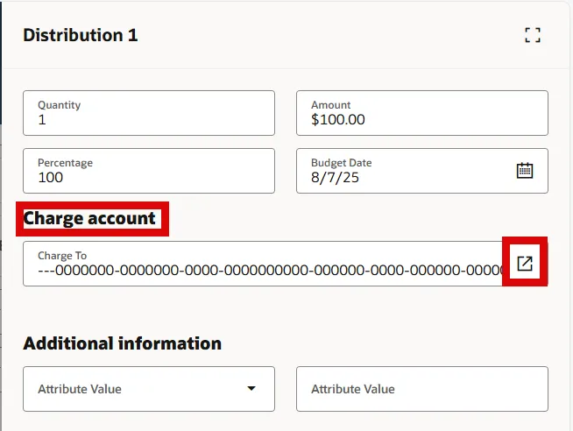This screenshot has height=431, width=573.
Task: Click the Distribution 1 heading
Action: [81, 35]
